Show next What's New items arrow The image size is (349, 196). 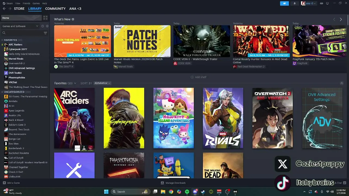(341, 20)
